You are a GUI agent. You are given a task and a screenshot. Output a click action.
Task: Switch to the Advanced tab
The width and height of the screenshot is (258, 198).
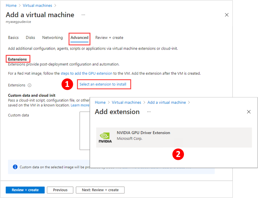coord(79,38)
